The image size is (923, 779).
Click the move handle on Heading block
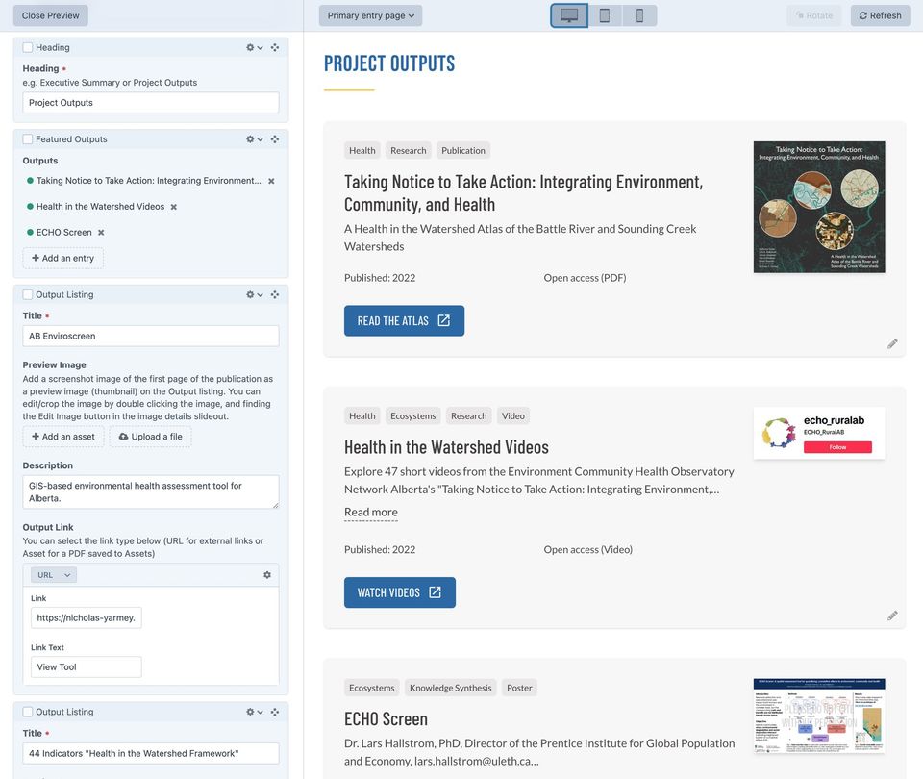coord(275,47)
